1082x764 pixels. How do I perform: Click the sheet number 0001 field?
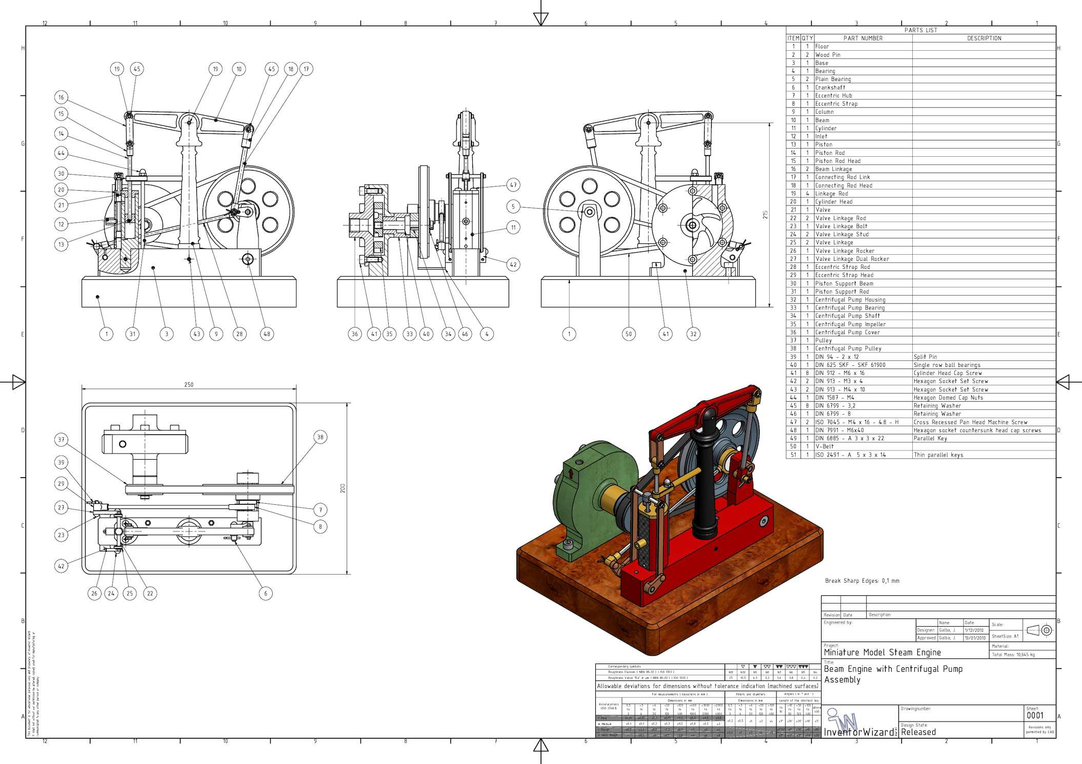point(1035,715)
